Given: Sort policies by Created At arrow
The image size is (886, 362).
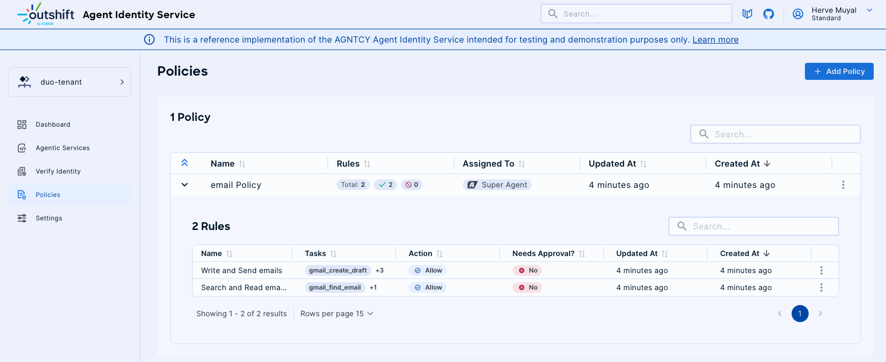Looking at the screenshot, I should (x=767, y=163).
